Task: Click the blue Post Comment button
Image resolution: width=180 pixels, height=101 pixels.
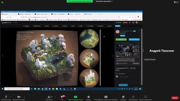Action: 123,85
